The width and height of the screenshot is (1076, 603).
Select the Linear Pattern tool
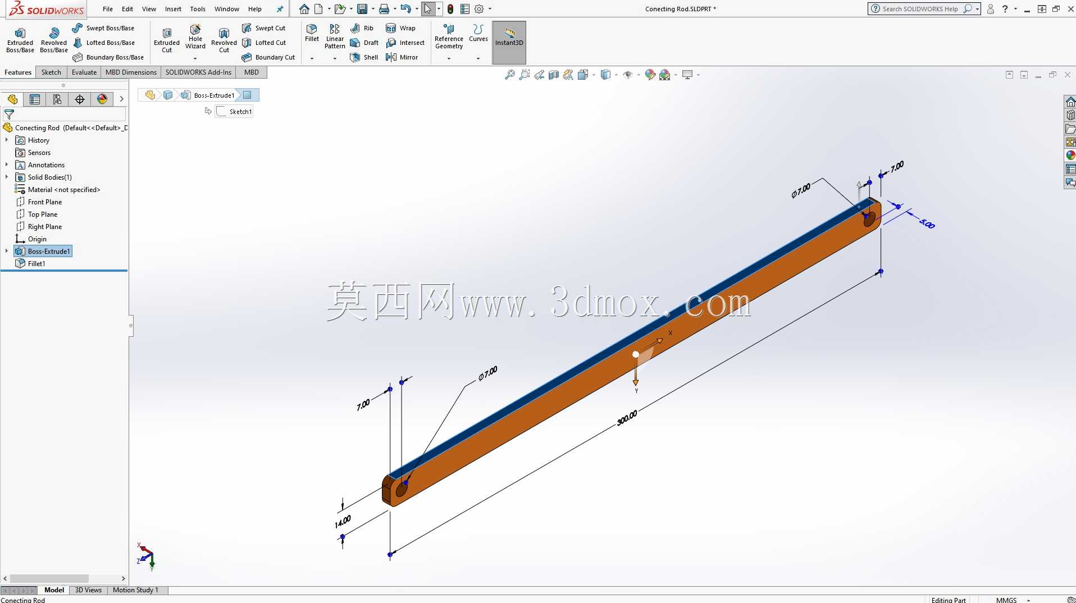tap(335, 36)
